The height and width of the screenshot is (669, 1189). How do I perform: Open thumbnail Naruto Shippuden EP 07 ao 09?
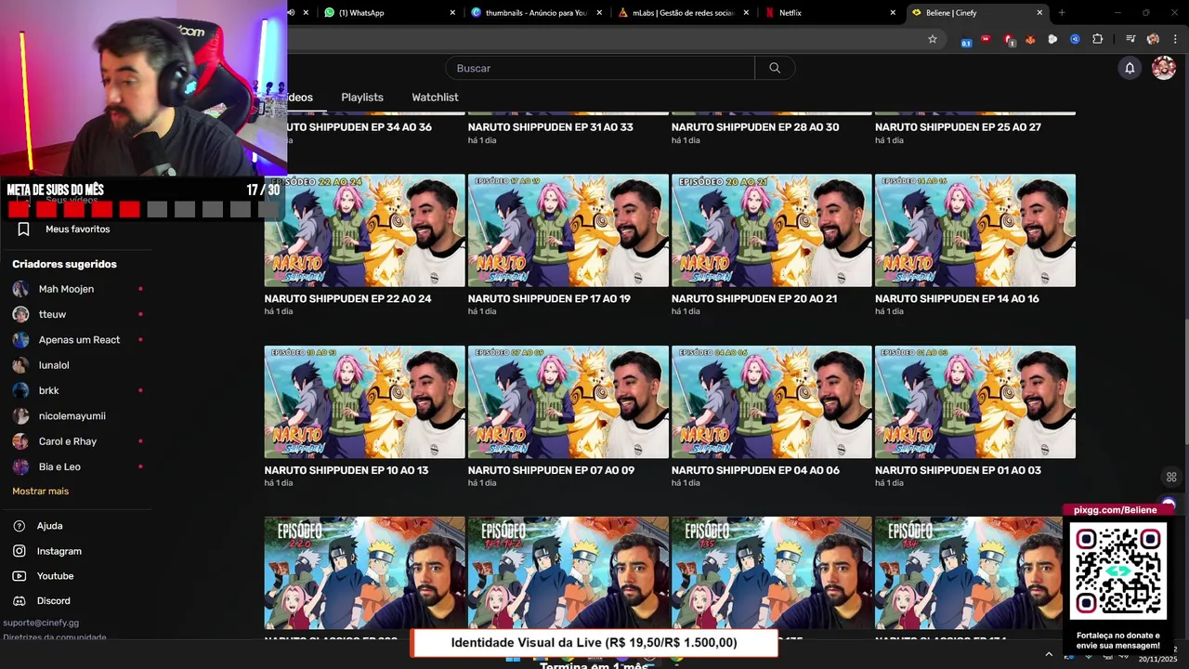click(x=568, y=402)
